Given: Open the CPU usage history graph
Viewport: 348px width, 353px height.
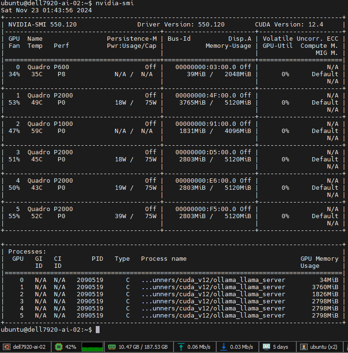Looking at the screenshot, I should tap(92, 347).
